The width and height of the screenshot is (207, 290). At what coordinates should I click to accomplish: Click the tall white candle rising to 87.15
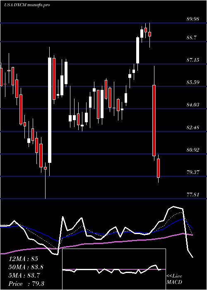coord(50,110)
